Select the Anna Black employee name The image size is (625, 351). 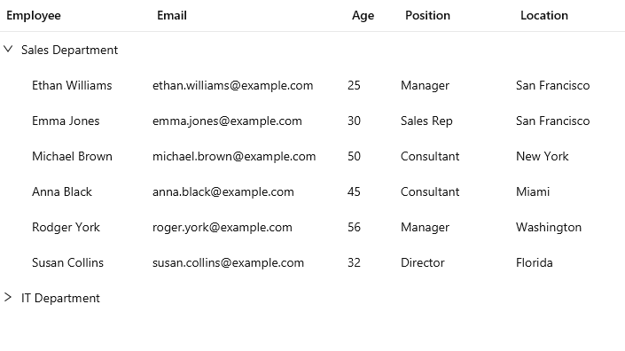point(62,191)
